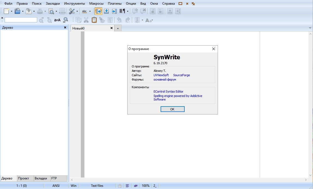The width and height of the screenshot is (313, 189).
Task: Open the Плагины menu
Action: pyautogui.click(x=115, y=4)
